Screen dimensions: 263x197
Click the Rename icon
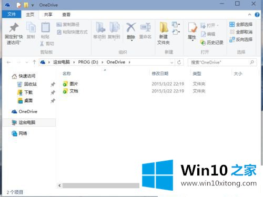coord(145,27)
